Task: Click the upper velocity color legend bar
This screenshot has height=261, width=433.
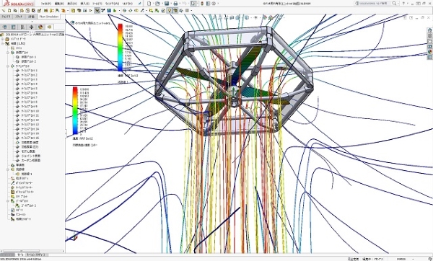Action: click(120, 48)
